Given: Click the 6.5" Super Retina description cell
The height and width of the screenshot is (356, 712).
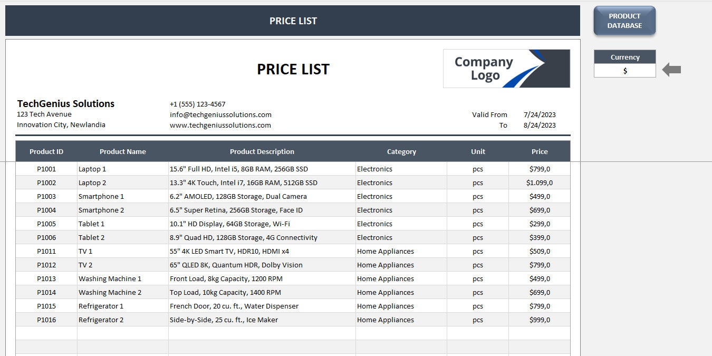Looking at the screenshot, I should click(x=262, y=210).
